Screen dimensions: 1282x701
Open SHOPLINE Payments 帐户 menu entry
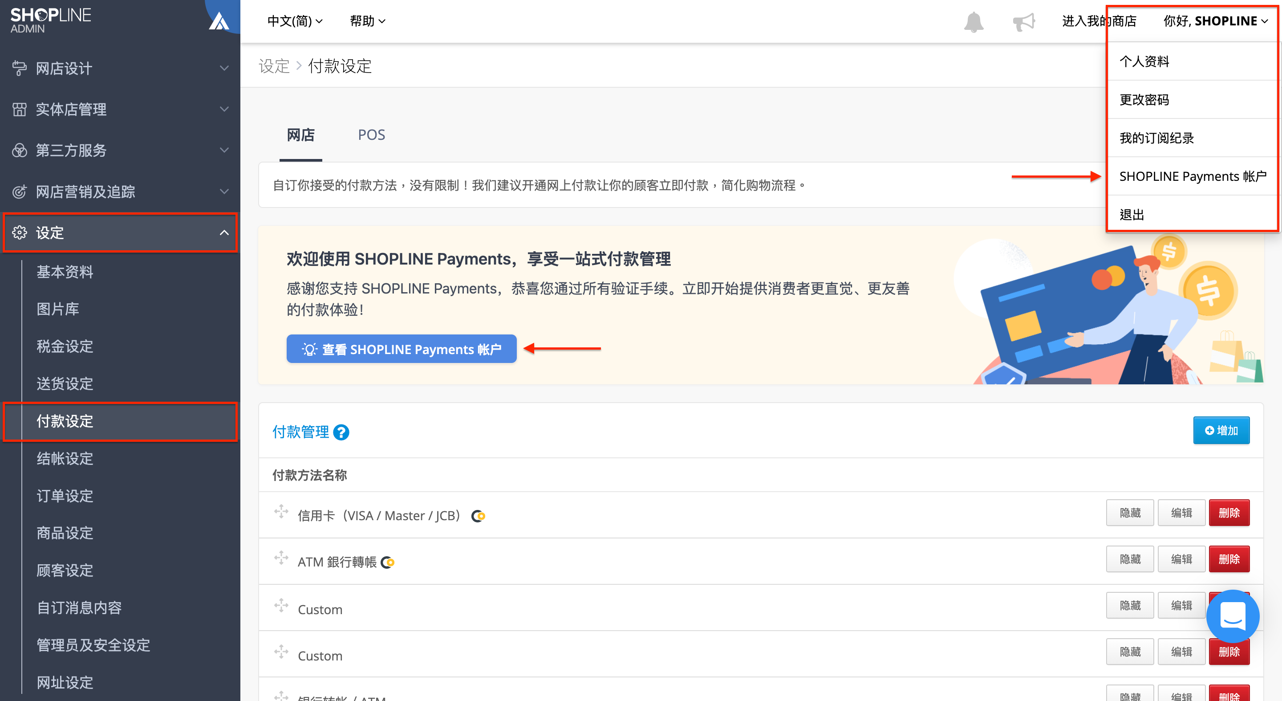pyautogui.click(x=1193, y=176)
